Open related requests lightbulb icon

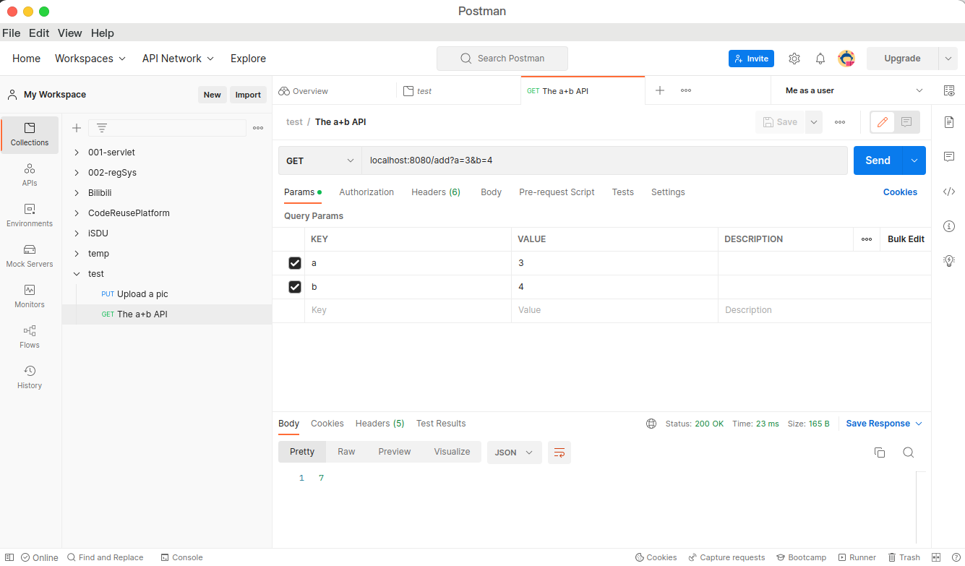point(949,261)
